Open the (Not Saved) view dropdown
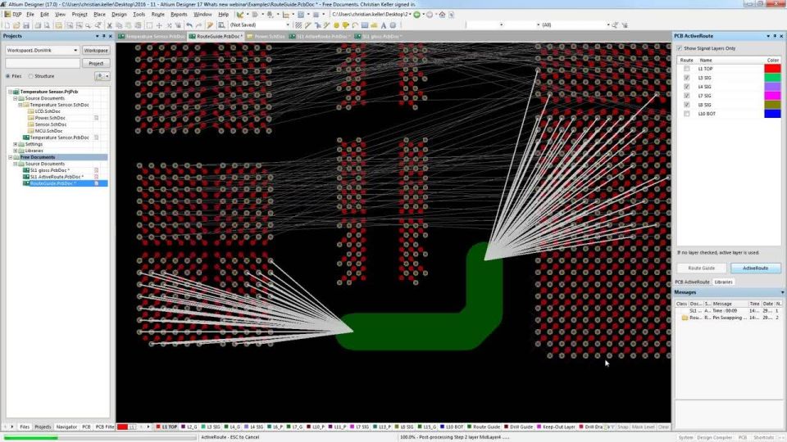This screenshot has height=442, width=787. coord(288,25)
